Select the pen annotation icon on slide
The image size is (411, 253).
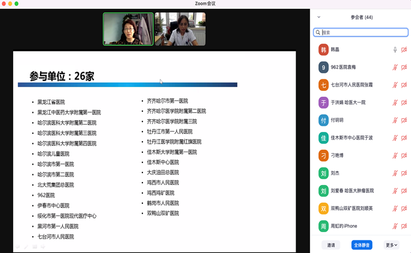26,246
